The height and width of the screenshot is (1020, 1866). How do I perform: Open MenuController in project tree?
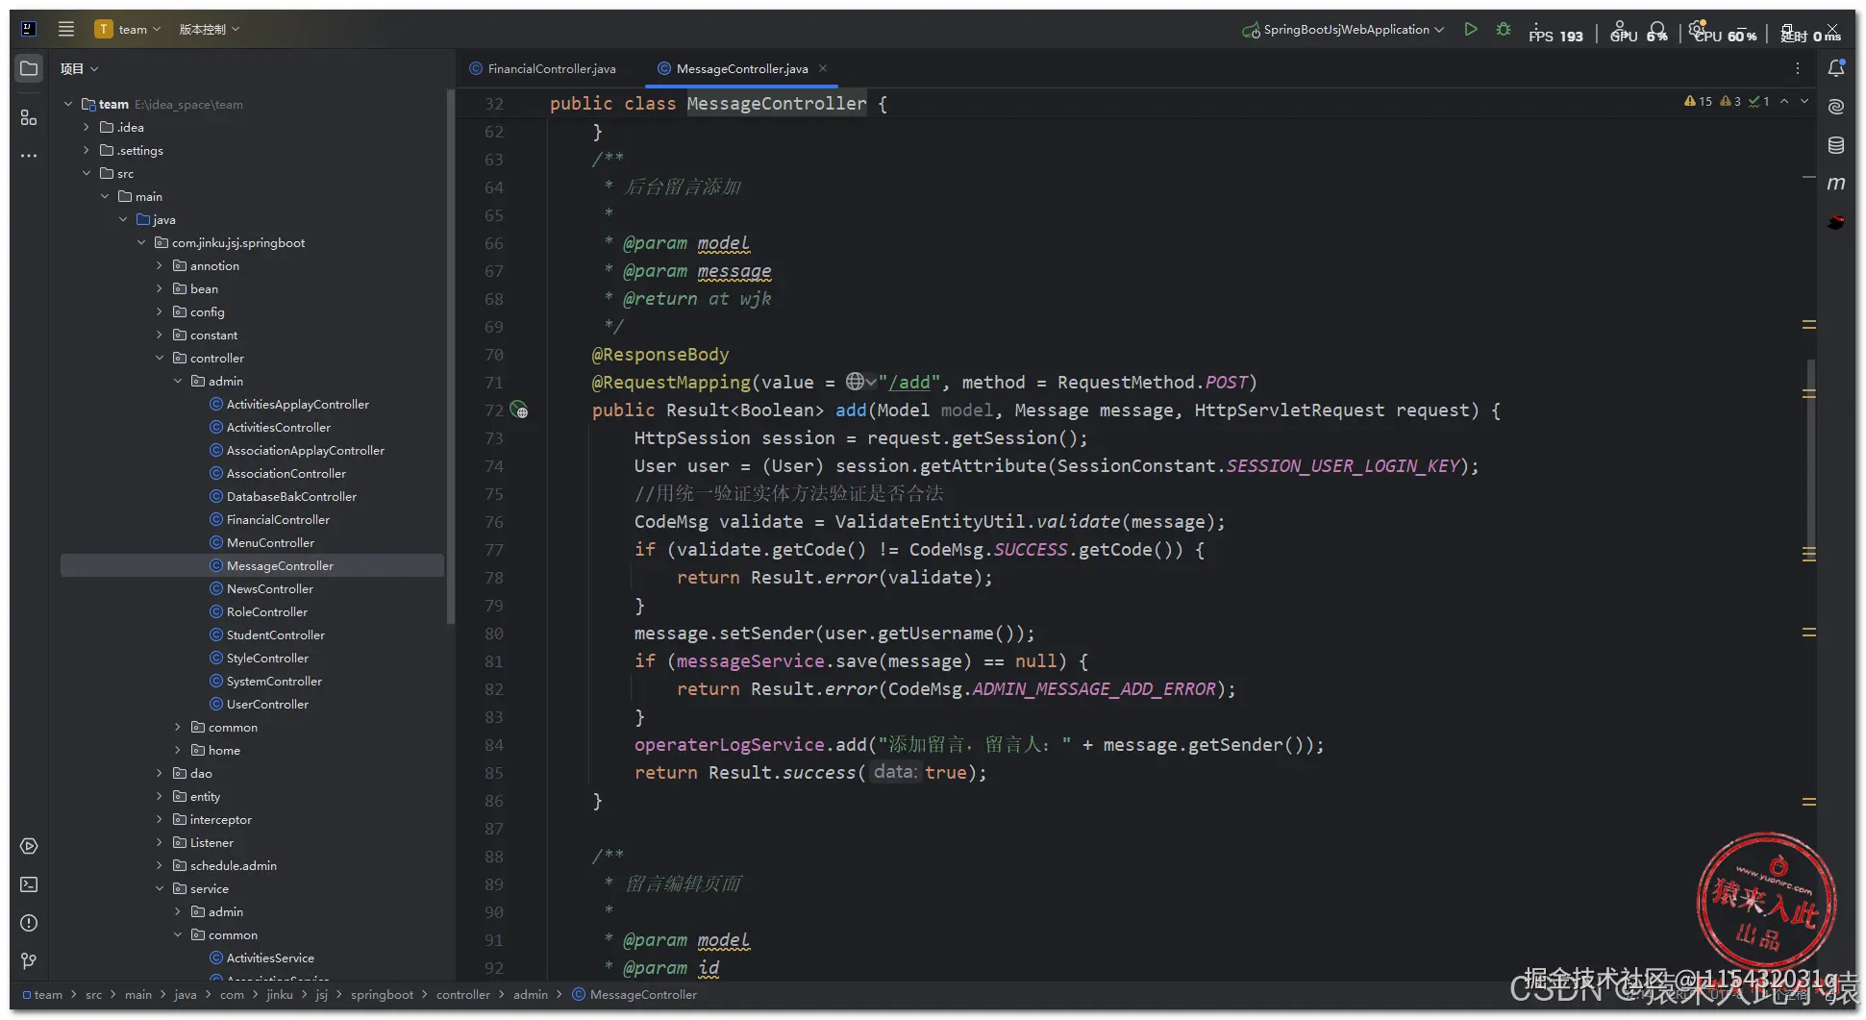point(270,542)
